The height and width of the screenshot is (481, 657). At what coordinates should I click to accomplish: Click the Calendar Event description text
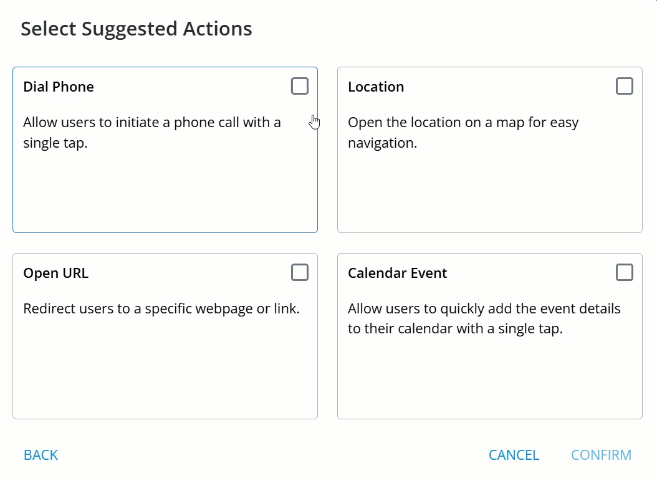pos(484,318)
